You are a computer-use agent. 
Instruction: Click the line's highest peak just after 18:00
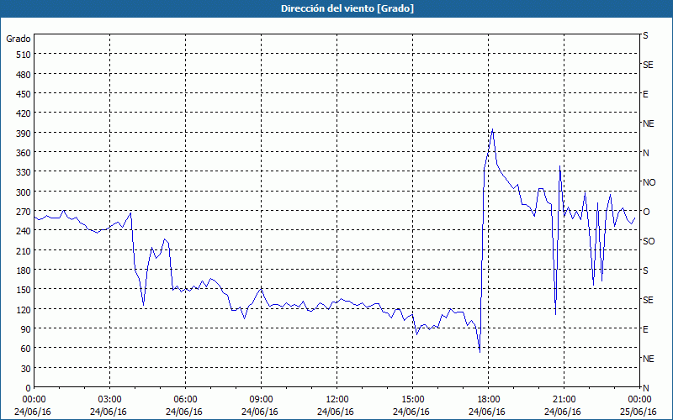pyautogui.click(x=492, y=129)
